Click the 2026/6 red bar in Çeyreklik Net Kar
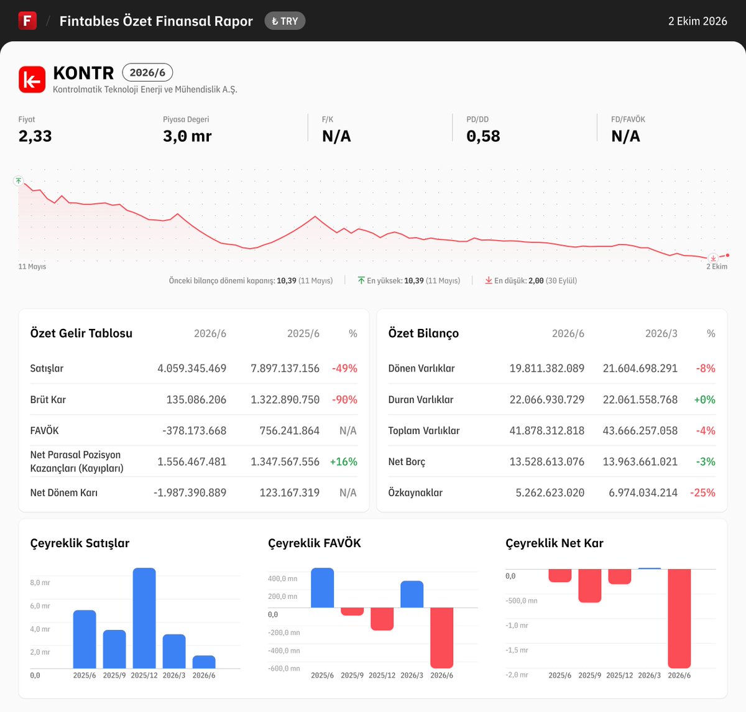The height and width of the screenshot is (712, 746). [x=679, y=619]
